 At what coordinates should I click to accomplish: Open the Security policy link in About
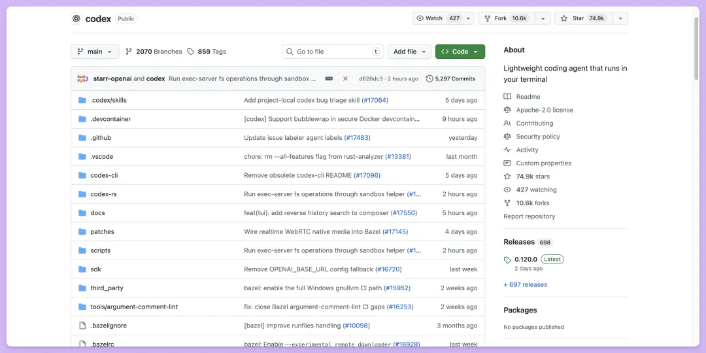click(x=538, y=137)
